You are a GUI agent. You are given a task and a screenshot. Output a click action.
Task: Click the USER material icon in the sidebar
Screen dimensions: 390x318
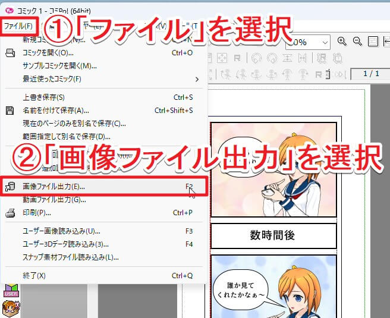pyautogui.click(x=11, y=291)
